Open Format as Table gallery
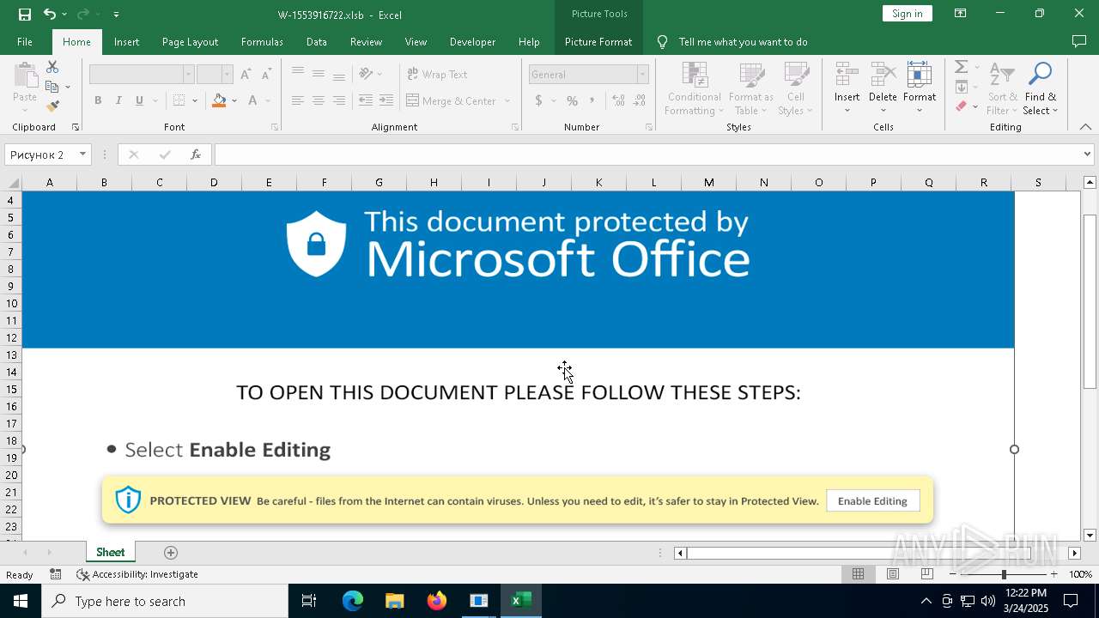The image size is (1099, 618). pos(751,88)
